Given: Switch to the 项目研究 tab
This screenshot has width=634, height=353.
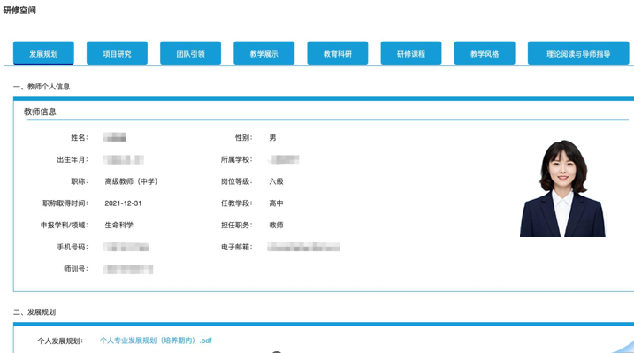Looking at the screenshot, I should [117, 53].
